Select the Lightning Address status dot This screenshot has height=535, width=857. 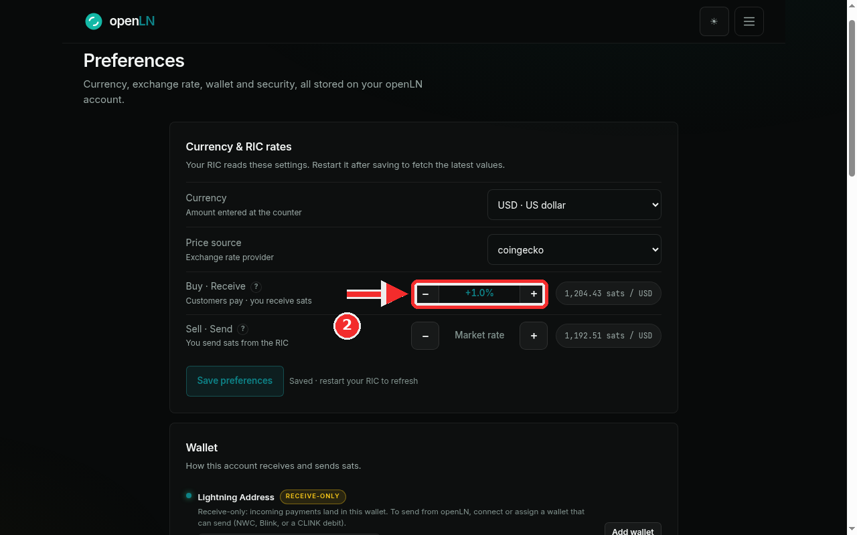coord(189,496)
